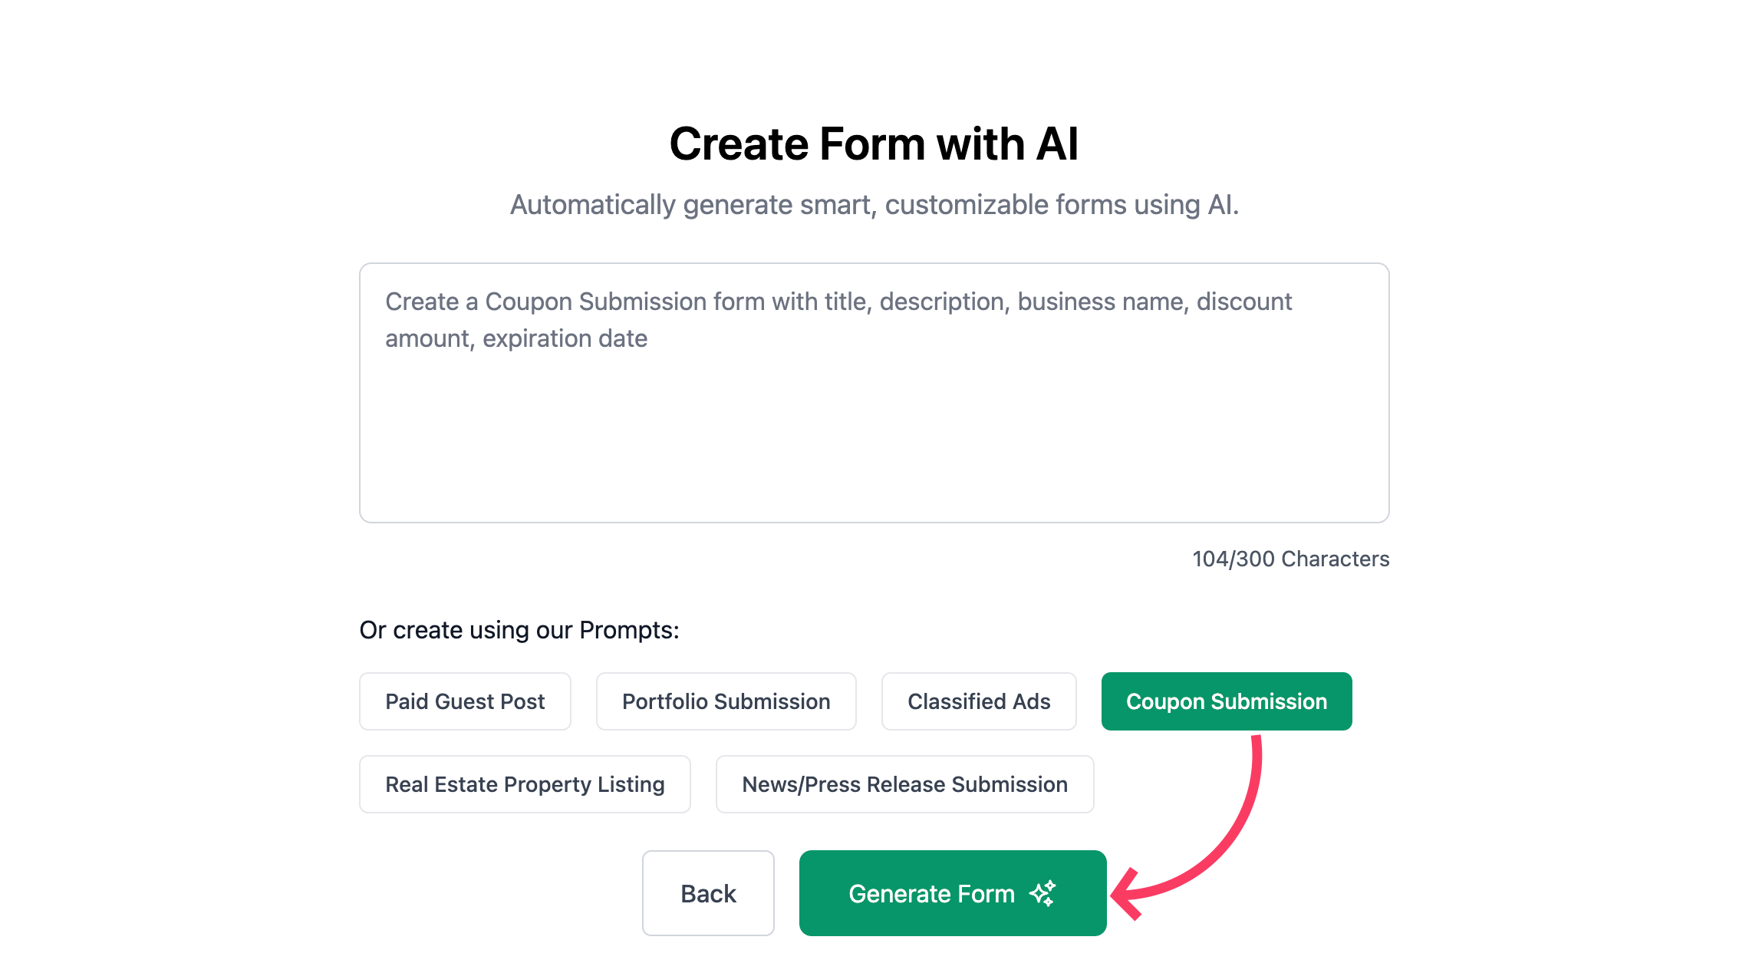The height and width of the screenshot is (973, 1749).
Task: Click the 104/300 Characters counter
Action: pos(1290,559)
